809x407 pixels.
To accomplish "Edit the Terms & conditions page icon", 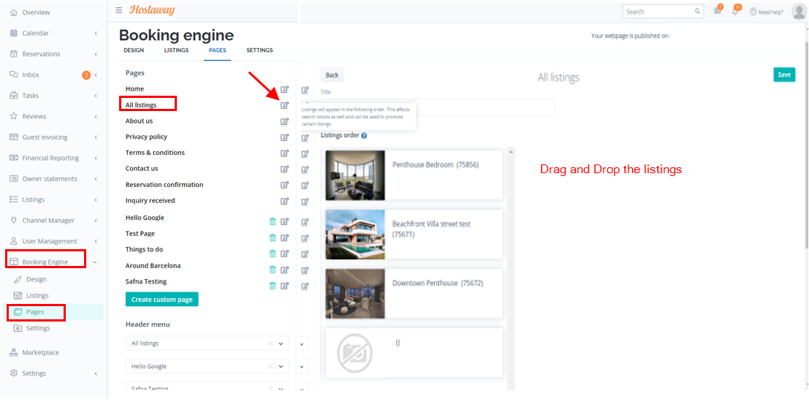I will point(284,153).
